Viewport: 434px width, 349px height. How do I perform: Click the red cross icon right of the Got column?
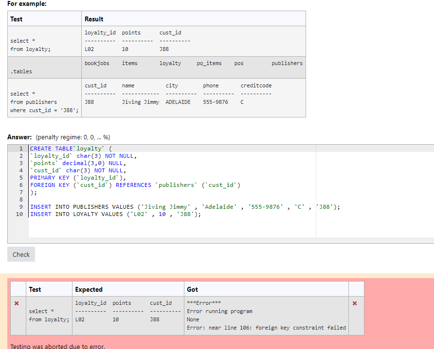(355, 303)
